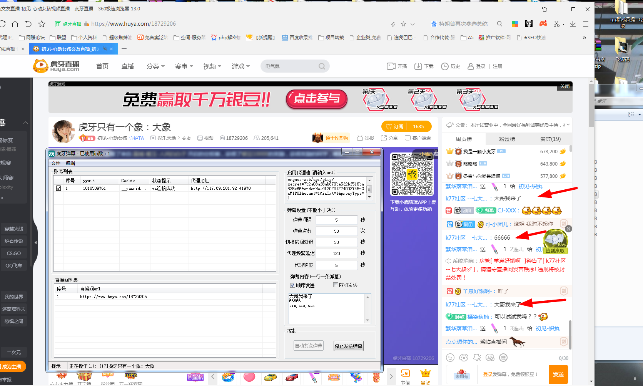Open the 文件 menu in the 虎牙弹幕 window
The image size is (643, 386).
coord(55,163)
